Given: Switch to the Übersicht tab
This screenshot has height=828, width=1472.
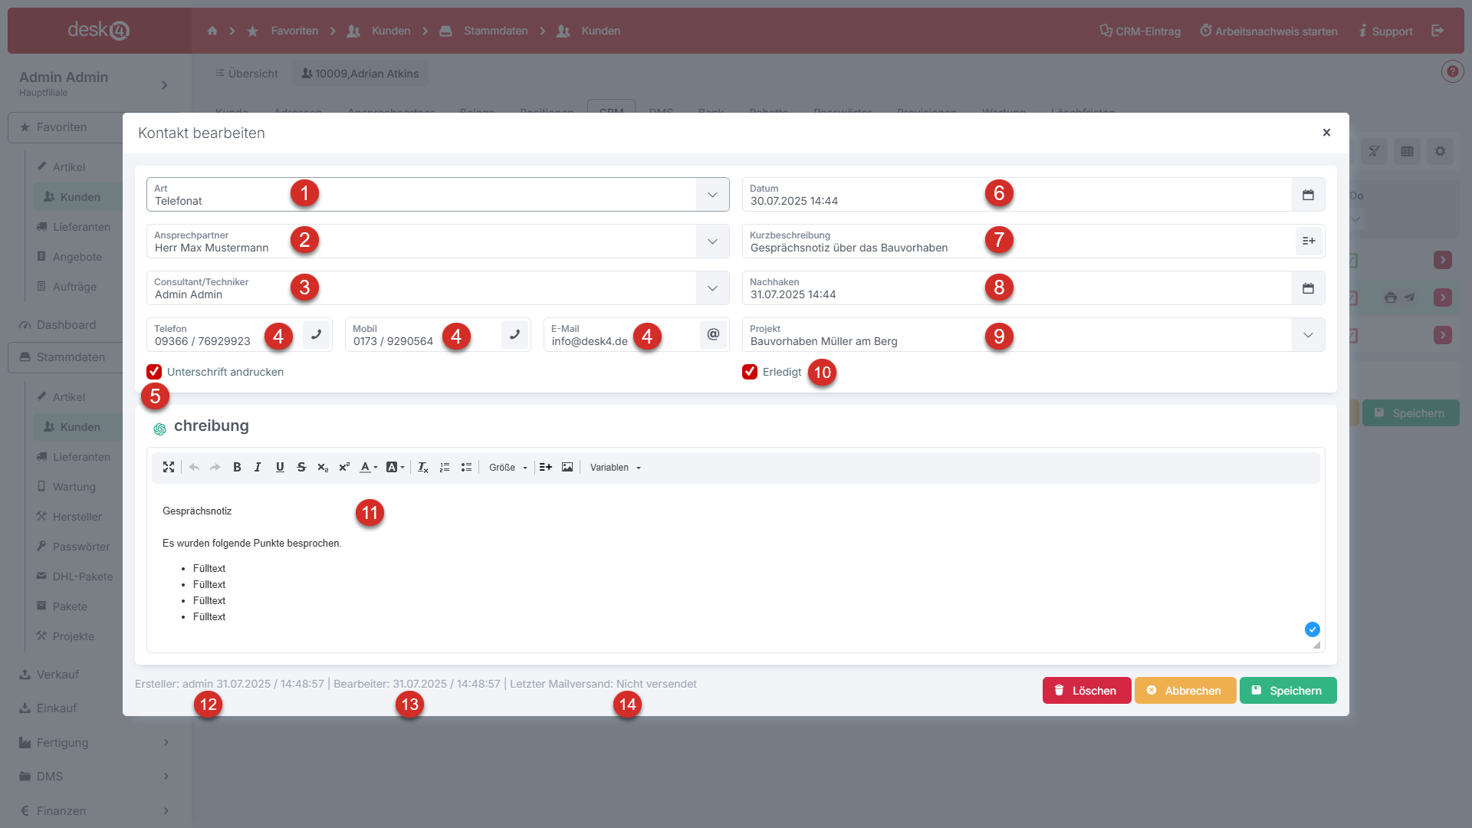Looking at the screenshot, I should (x=247, y=74).
